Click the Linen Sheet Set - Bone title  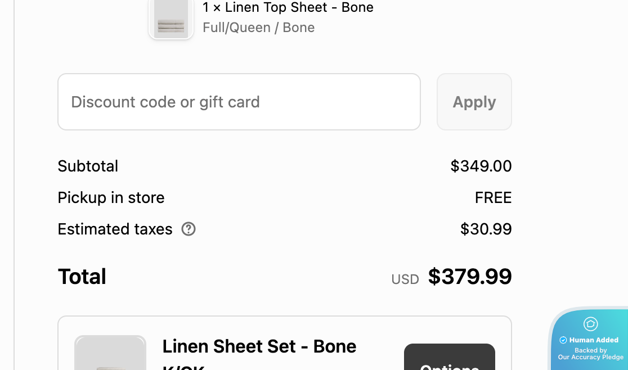[x=259, y=346]
